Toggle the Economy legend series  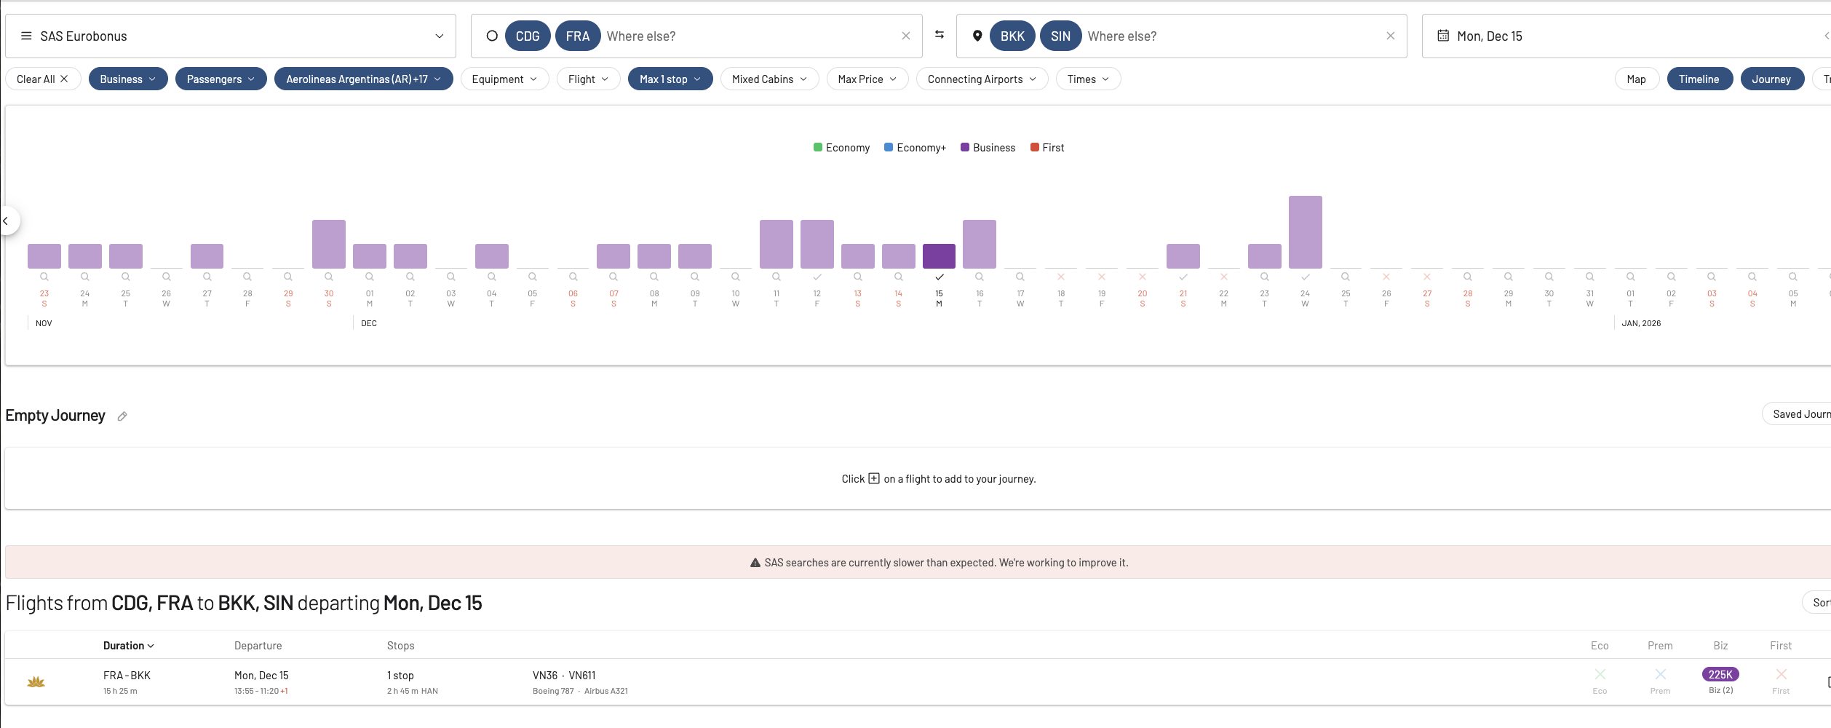point(841,148)
